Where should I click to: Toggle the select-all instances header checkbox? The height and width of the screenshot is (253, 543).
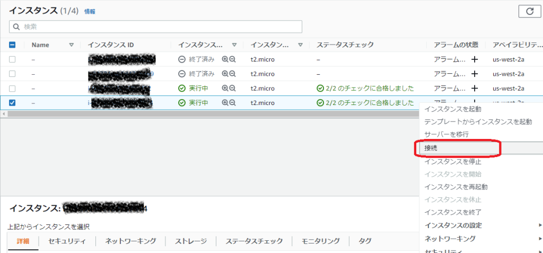[12, 45]
